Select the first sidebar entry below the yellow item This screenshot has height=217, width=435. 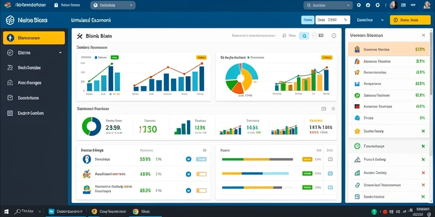34,53
